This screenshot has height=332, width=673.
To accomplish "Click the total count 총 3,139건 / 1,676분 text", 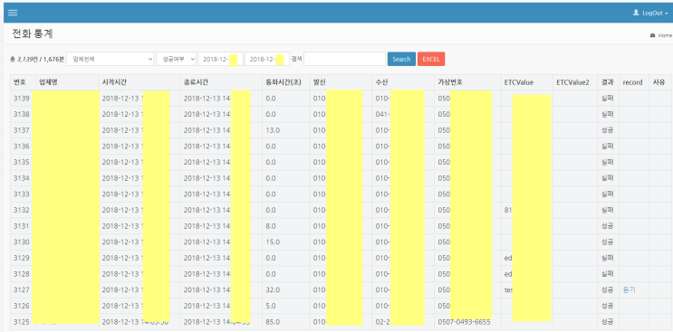I will pyautogui.click(x=37, y=59).
